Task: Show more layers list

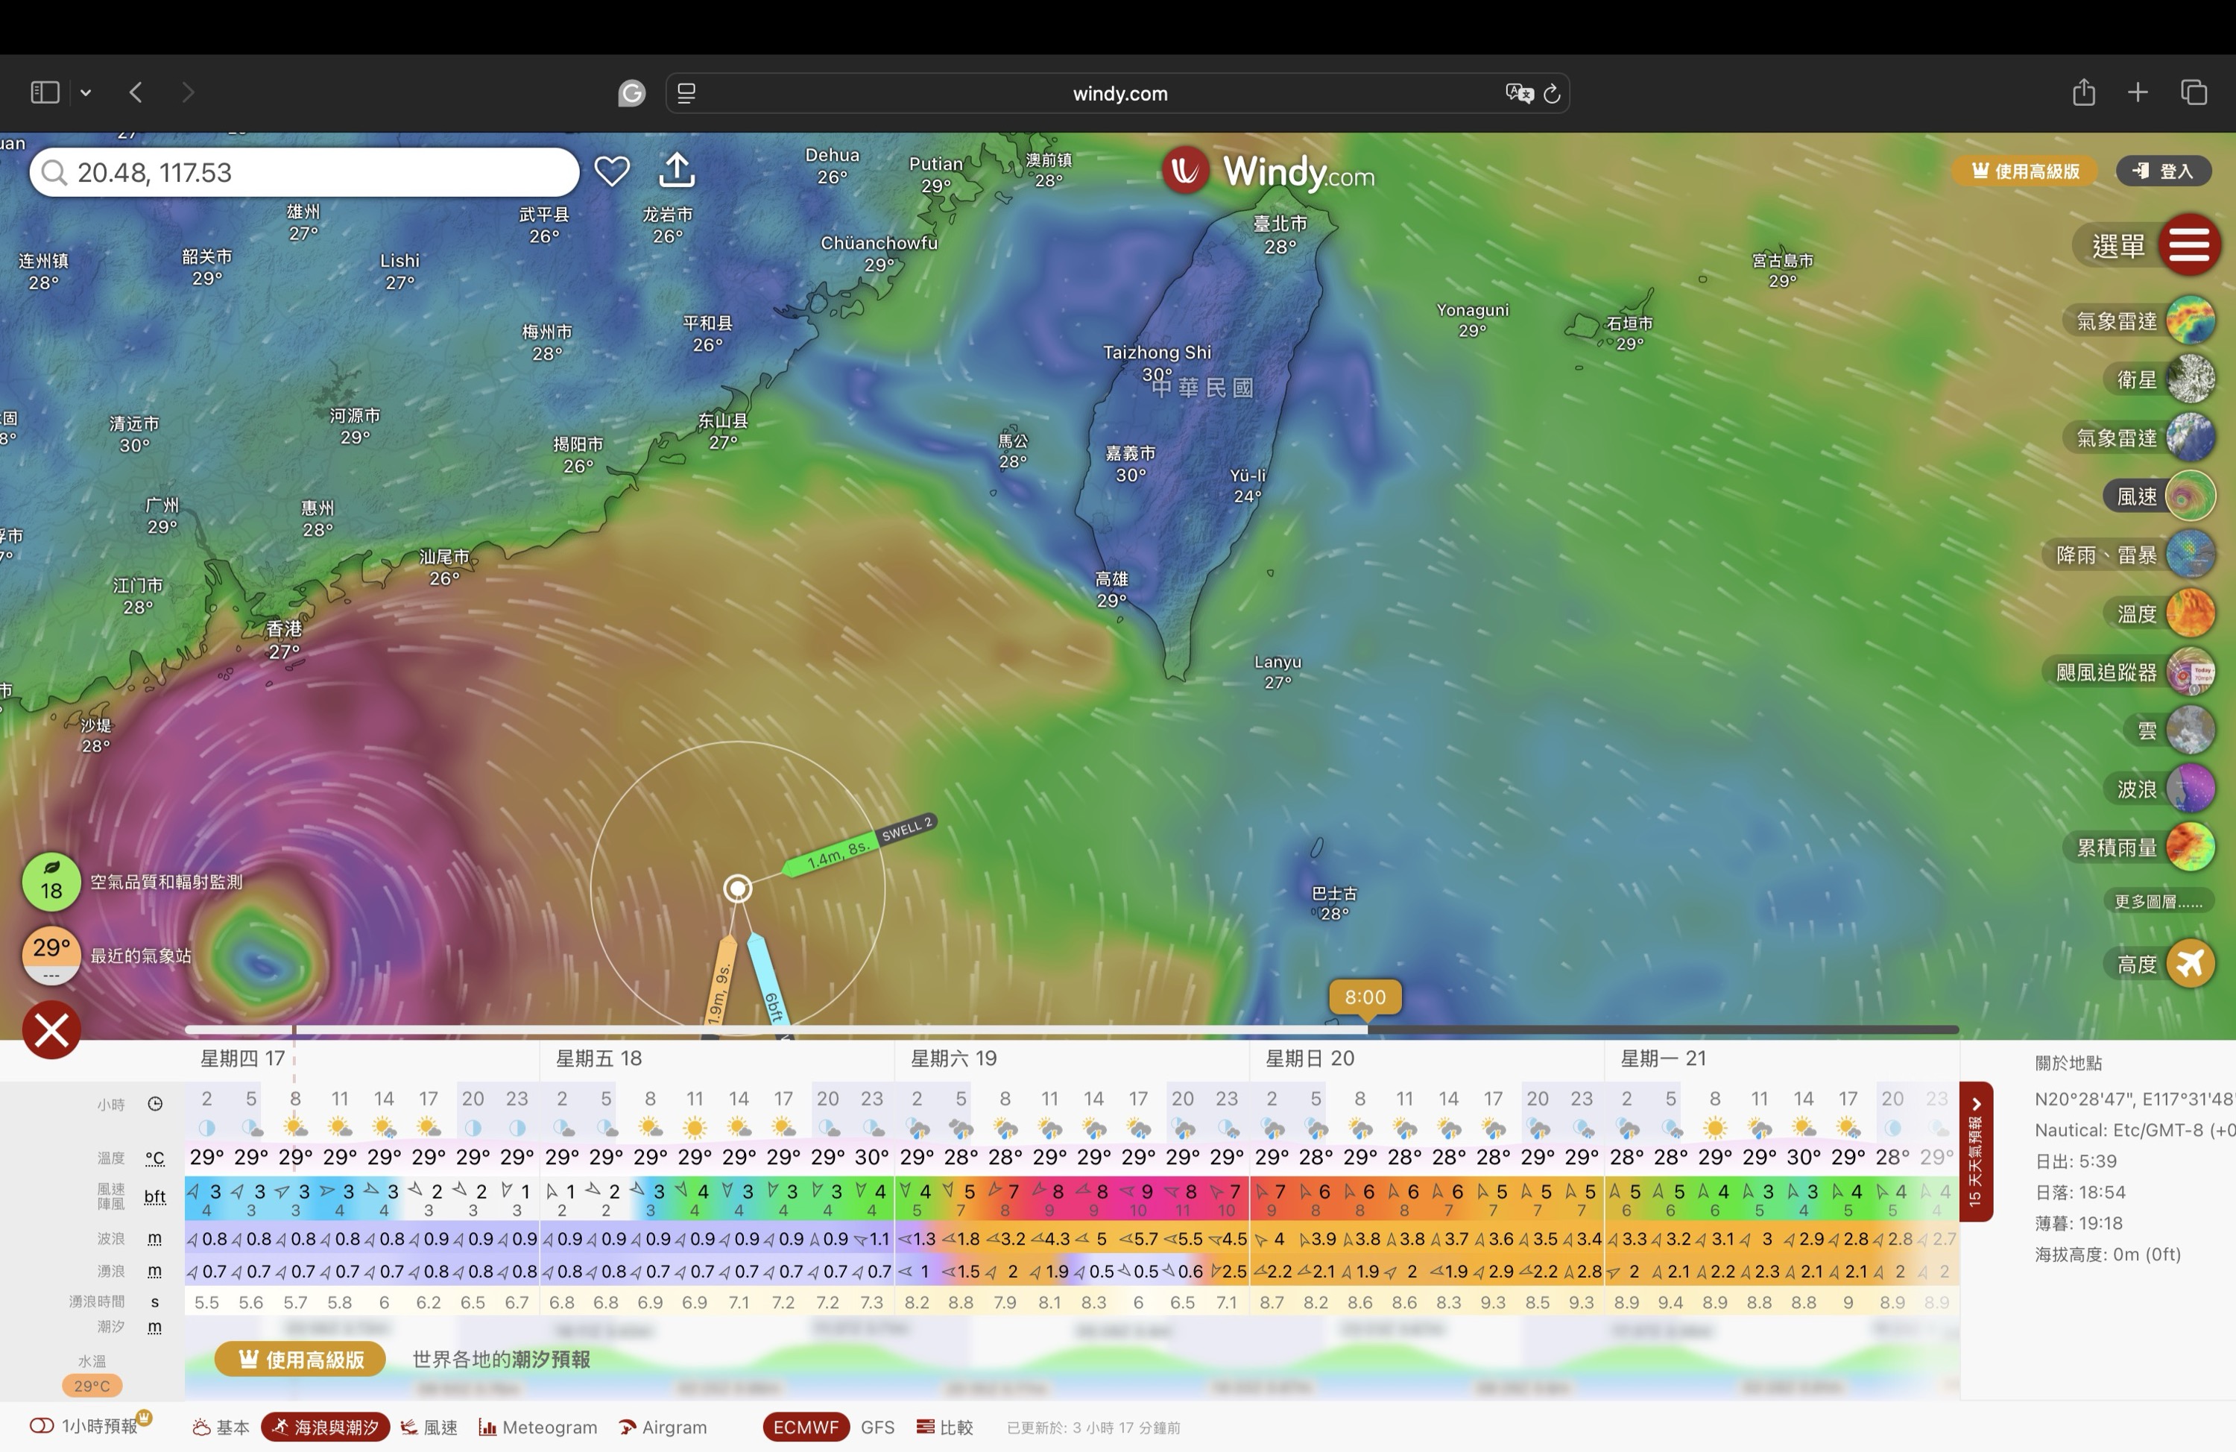Action: point(2157,901)
